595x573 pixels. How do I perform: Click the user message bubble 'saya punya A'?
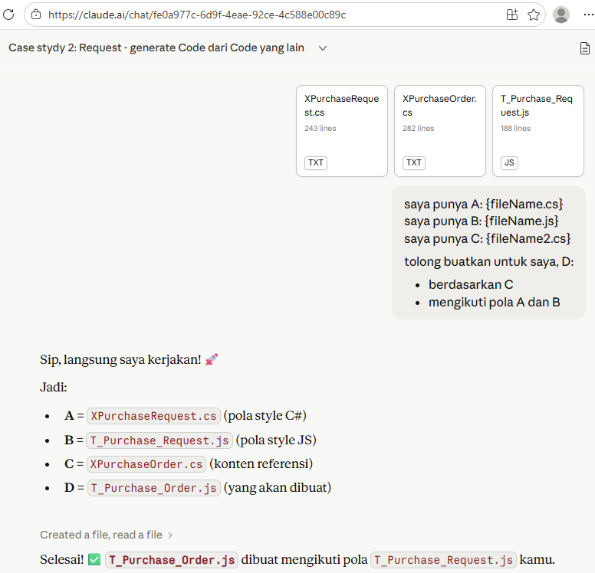pos(488,253)
